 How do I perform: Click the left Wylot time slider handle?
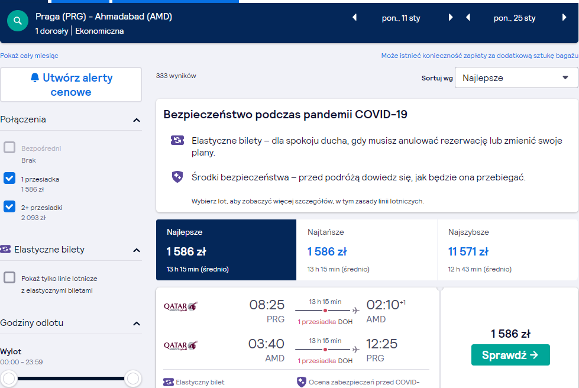pyautogui.click(x=9, y=379)
